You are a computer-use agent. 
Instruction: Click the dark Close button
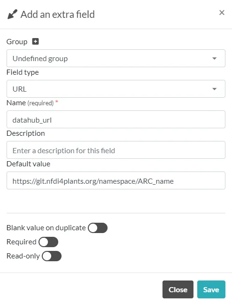point(178,289)
